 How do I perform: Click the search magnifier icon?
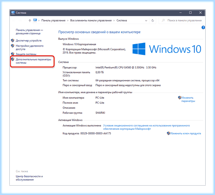[163, 20]
